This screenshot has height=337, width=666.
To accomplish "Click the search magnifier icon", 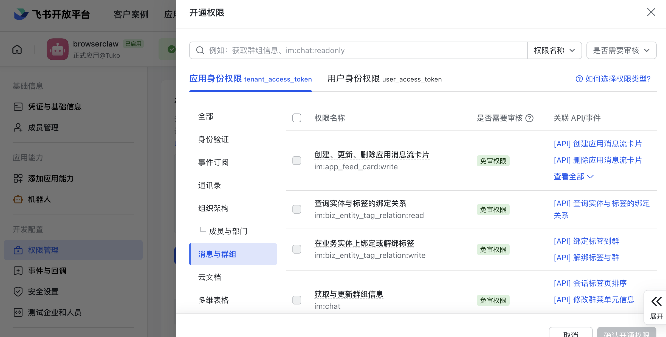I will click(200, 50).
